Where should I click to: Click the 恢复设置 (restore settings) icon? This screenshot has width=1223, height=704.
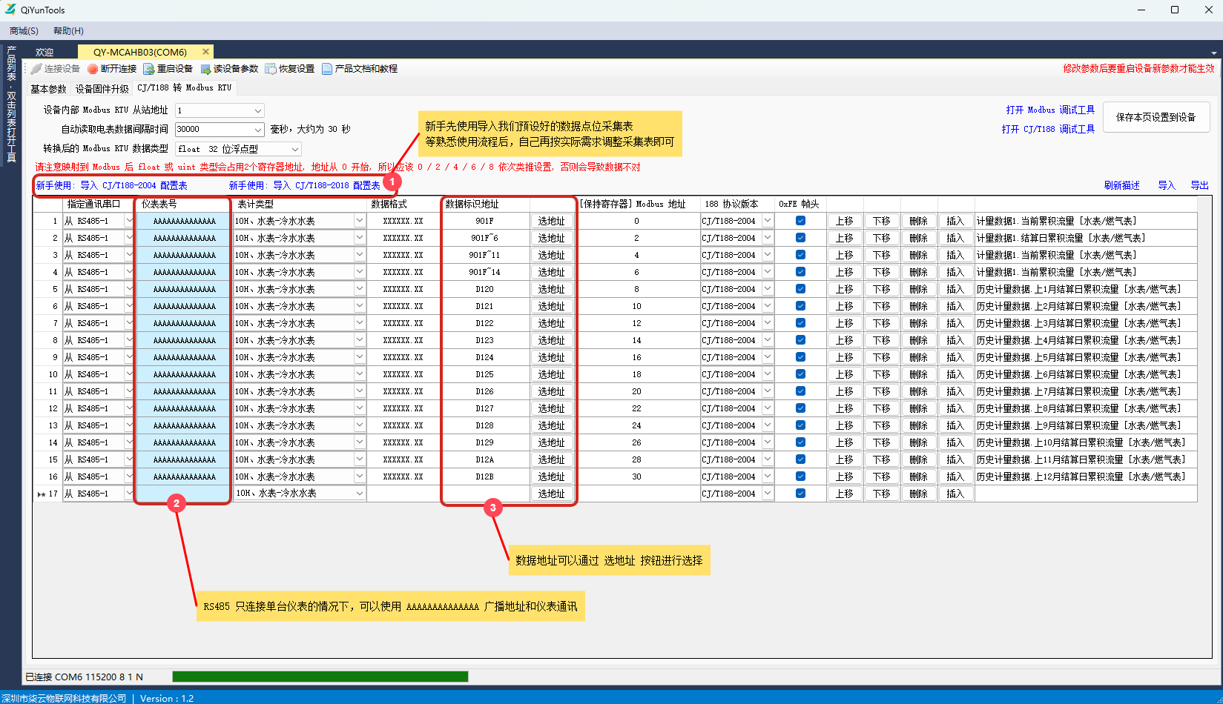[270, 68]
